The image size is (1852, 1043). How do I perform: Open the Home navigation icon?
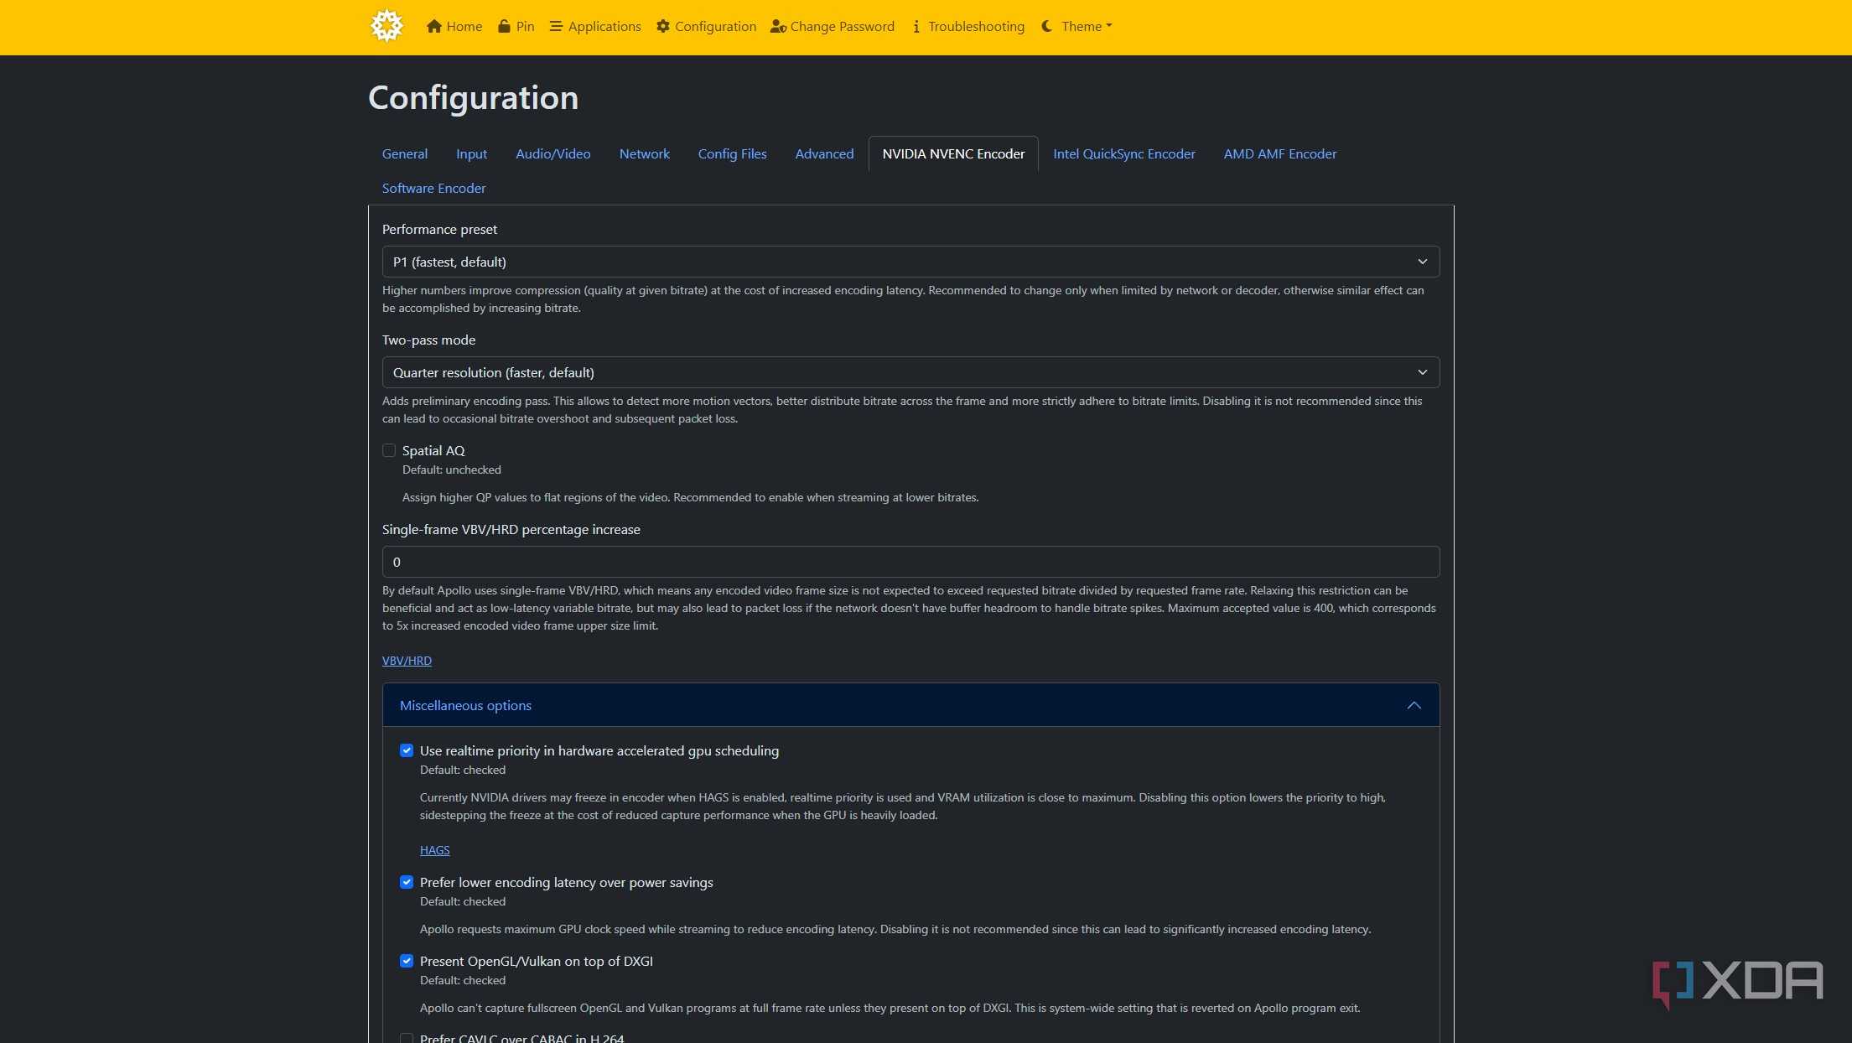(433, 26)
